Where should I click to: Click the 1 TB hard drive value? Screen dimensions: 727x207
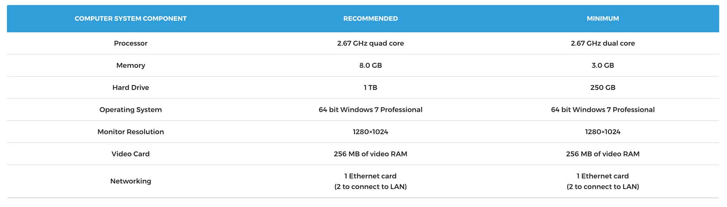point(370,88)
